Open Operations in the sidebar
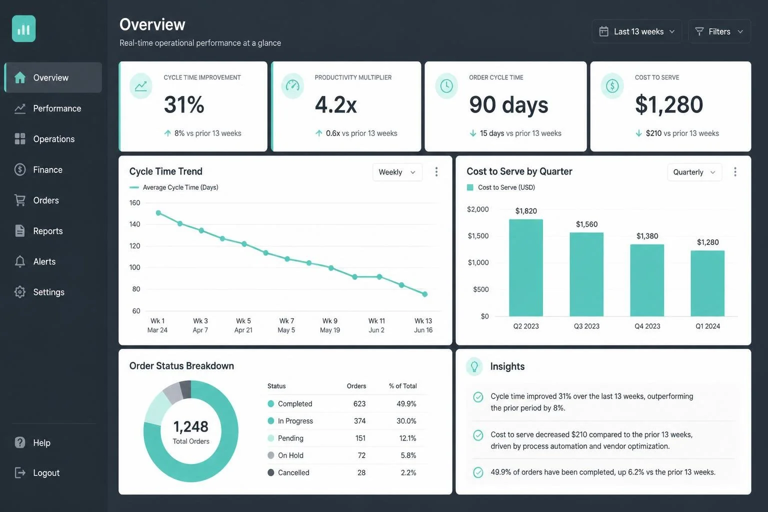The image size is (768, 512). point(53,139)
